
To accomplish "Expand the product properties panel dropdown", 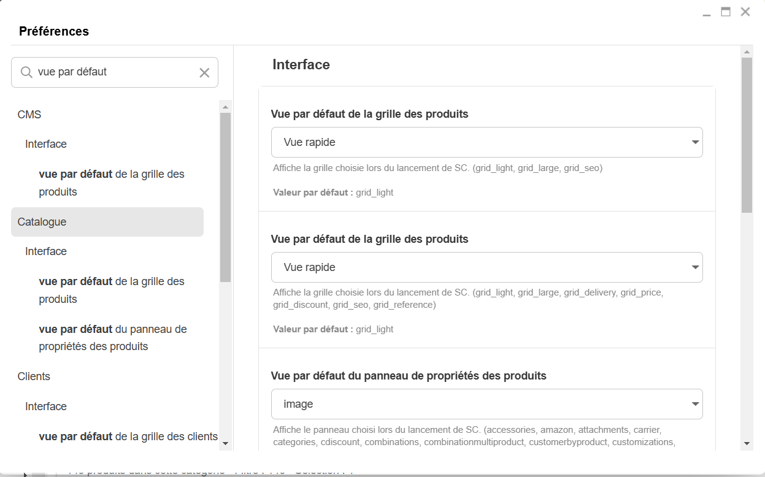I will point(486,404).
